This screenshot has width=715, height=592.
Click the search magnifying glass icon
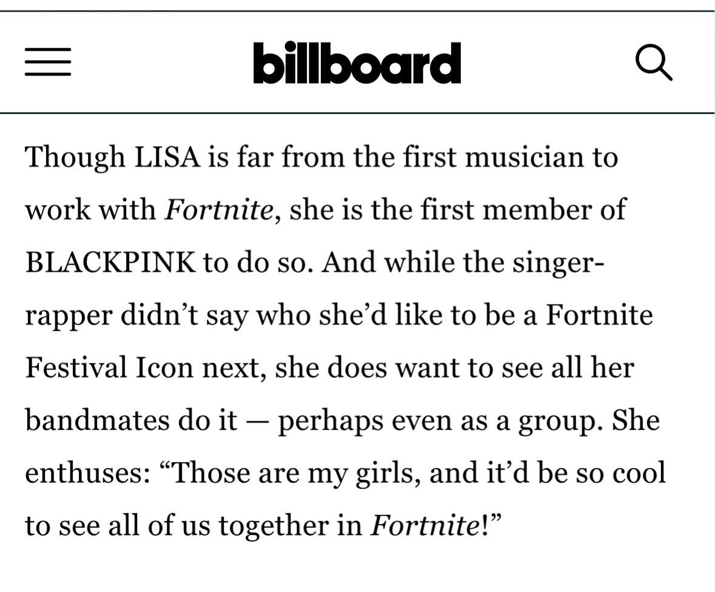pos(653,62)
